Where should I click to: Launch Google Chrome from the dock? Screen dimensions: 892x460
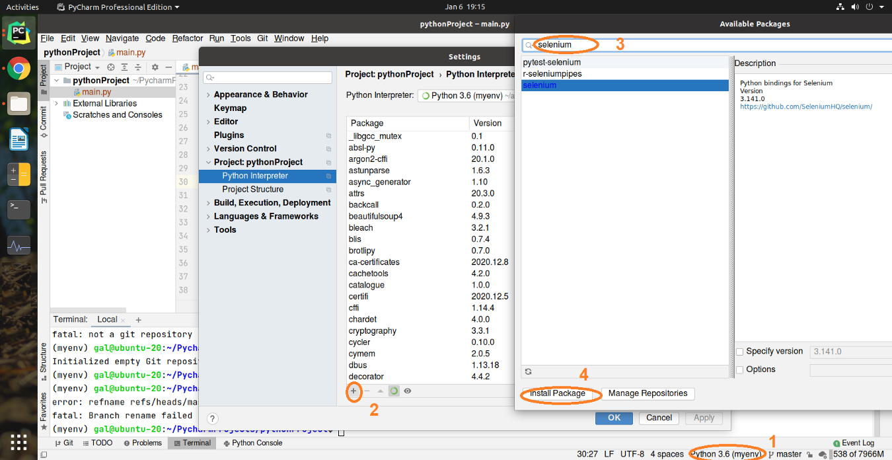tap(19, 68)
